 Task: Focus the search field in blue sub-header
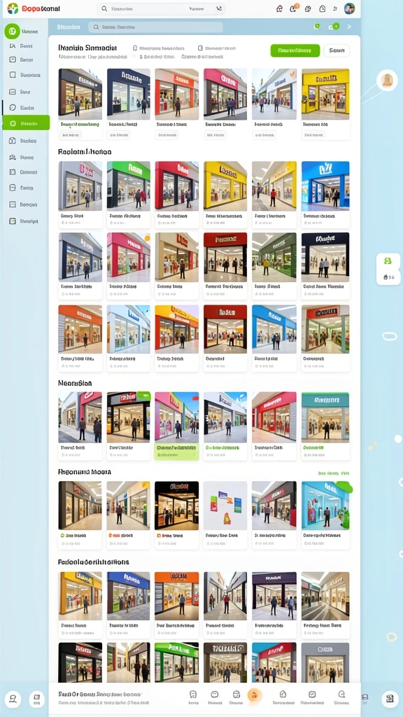(x=155, y=27)
